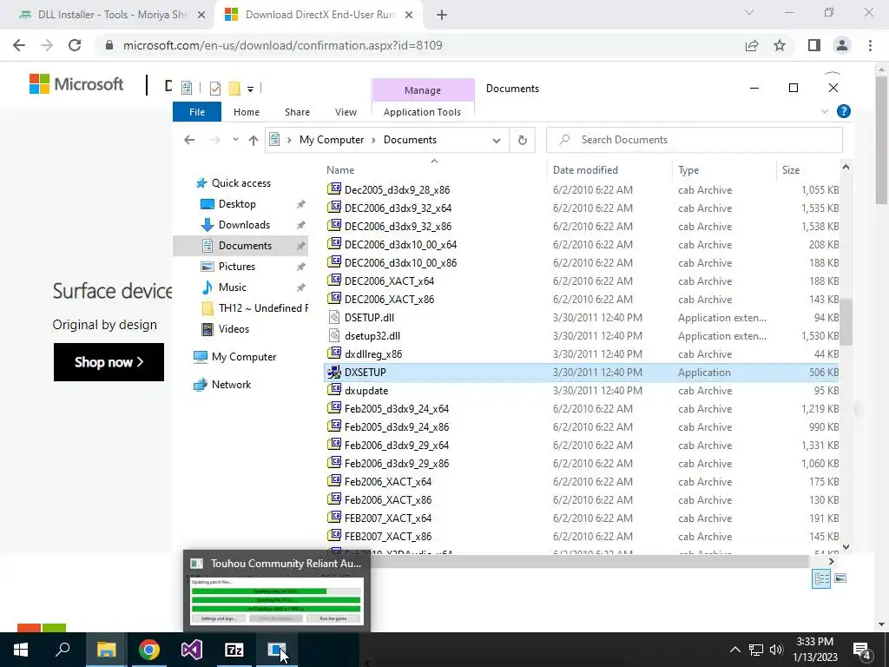Screen dimensions: 889x667
Task: Select the dxdllreg_x86 cab file
Action: (x=581, y=354)
